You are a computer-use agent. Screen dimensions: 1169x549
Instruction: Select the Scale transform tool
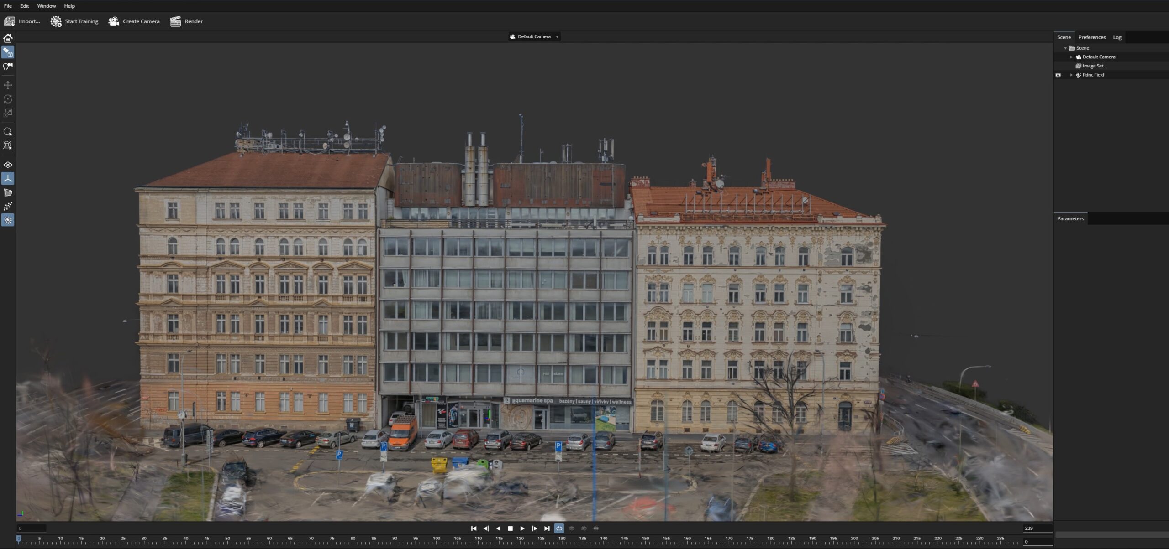coord(7,114)
